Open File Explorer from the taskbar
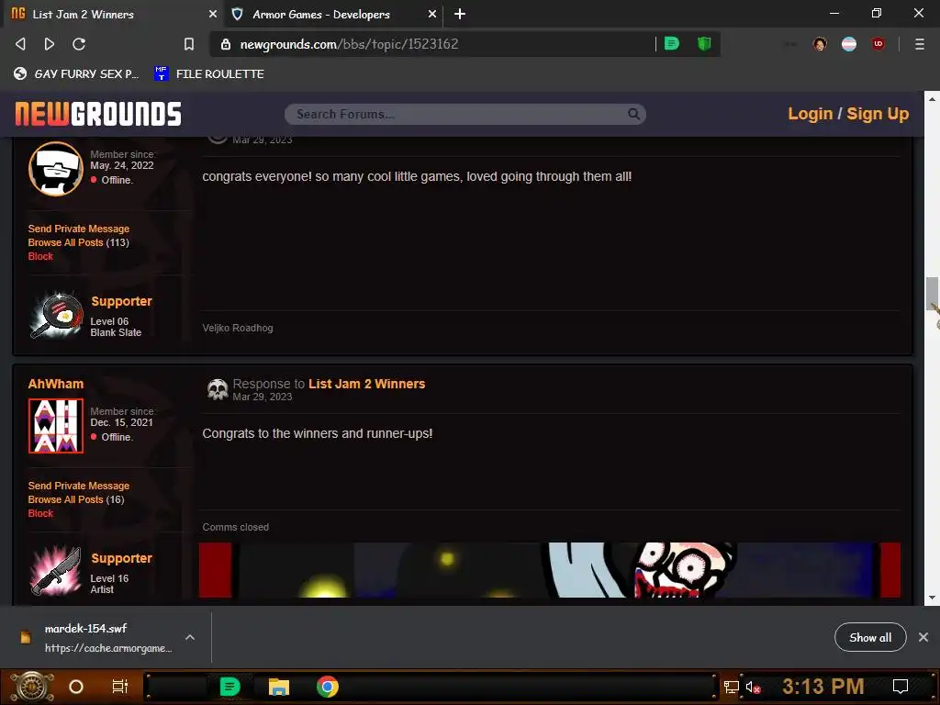The height and width of the screenshot is (705, 940). pyautogui.click(x=279, y=687)
